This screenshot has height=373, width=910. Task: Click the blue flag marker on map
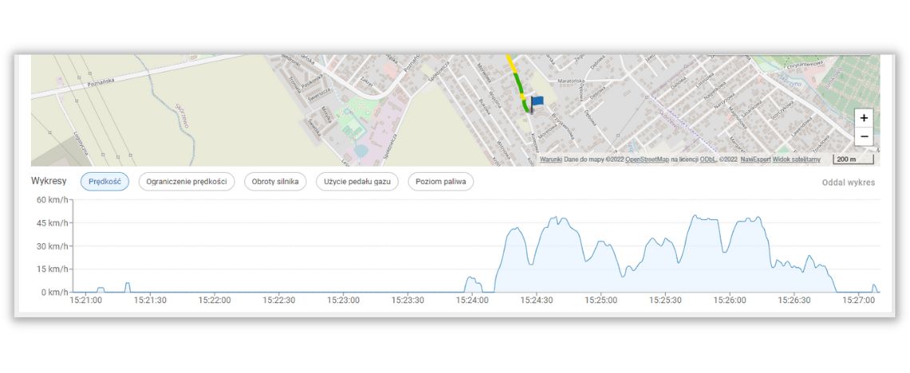point(536,102)
